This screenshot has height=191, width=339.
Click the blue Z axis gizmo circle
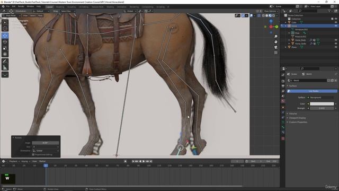[x=271, y=21]
